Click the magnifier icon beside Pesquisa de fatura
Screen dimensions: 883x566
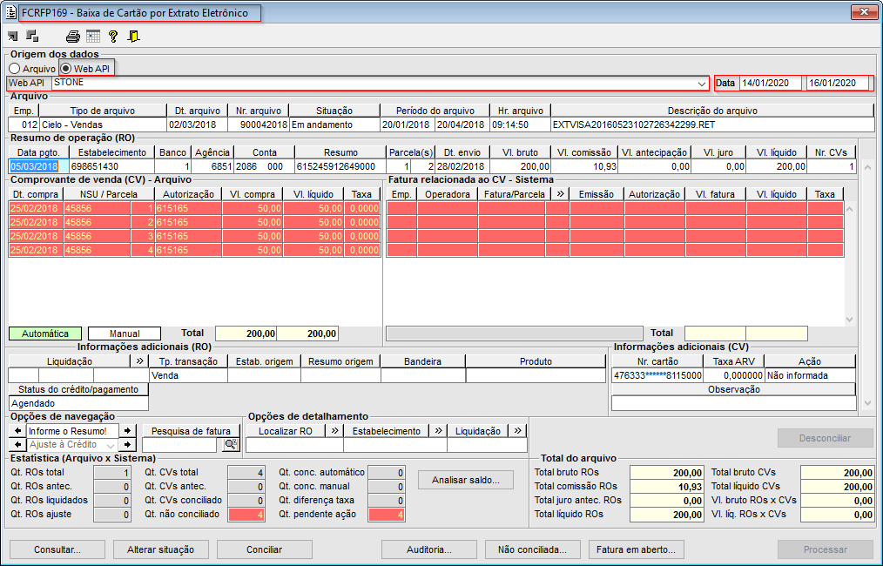231,445
